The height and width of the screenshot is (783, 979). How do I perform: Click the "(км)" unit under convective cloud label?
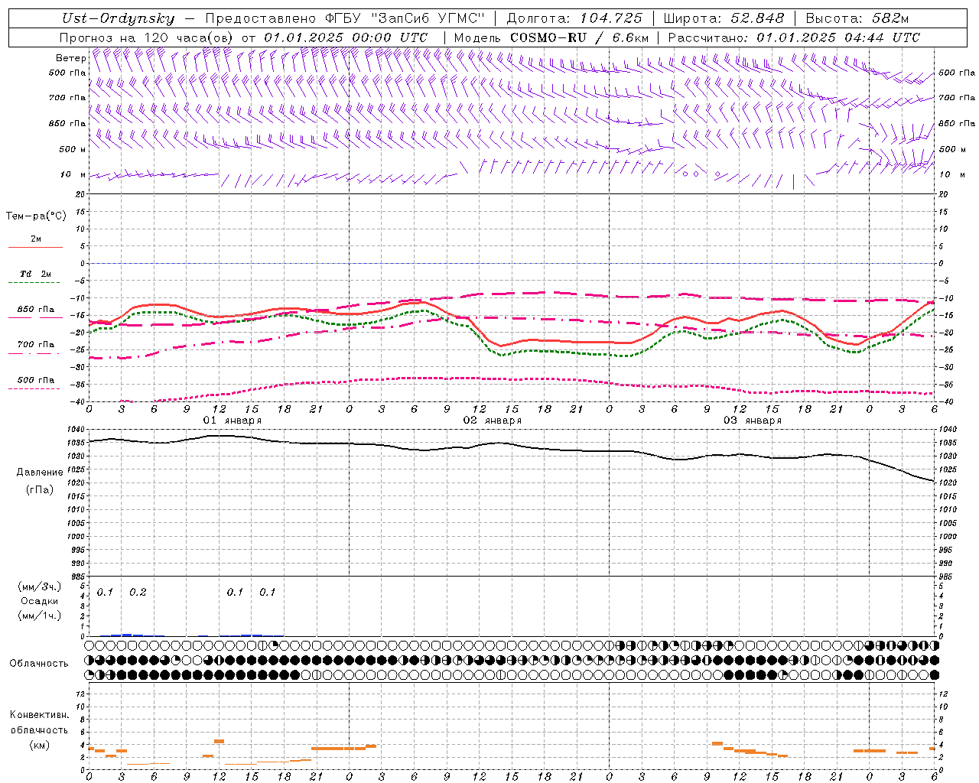(39, 745)
